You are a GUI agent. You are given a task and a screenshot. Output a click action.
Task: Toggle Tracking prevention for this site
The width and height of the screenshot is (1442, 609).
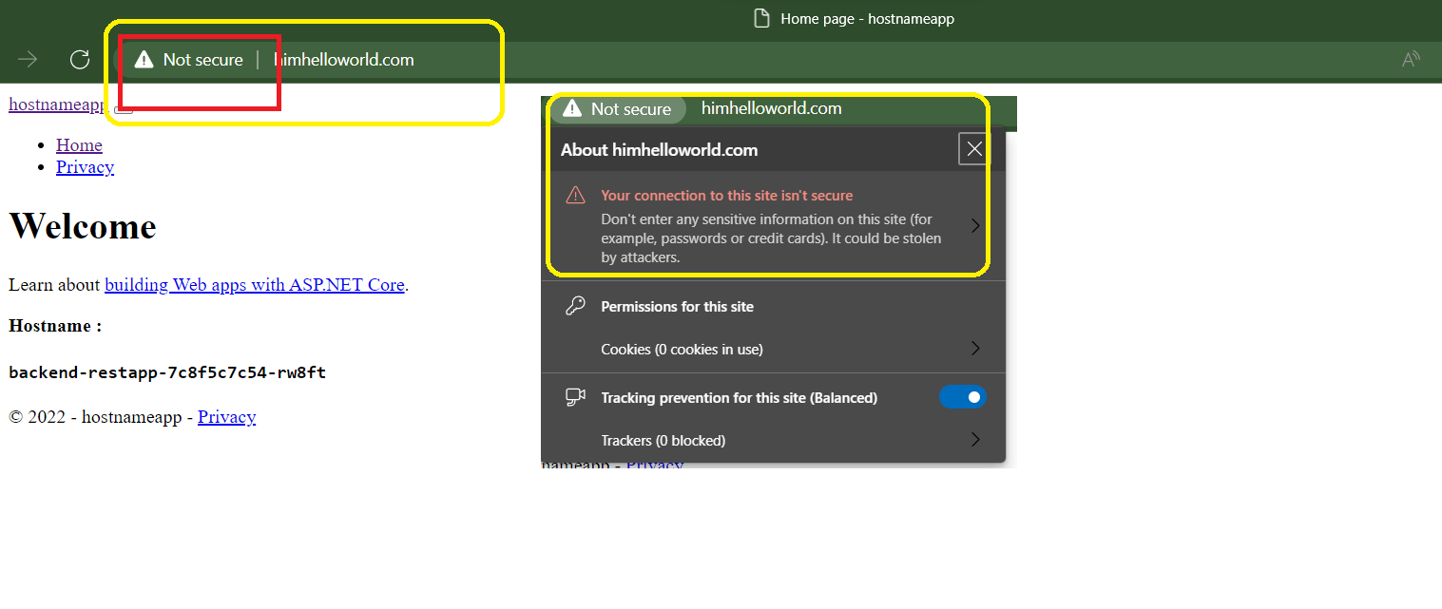pyautogui.click(x=962, y=396)
